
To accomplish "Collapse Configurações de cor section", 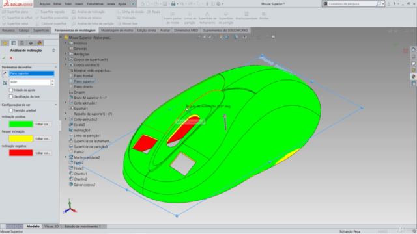I will (x=55, y=105).
